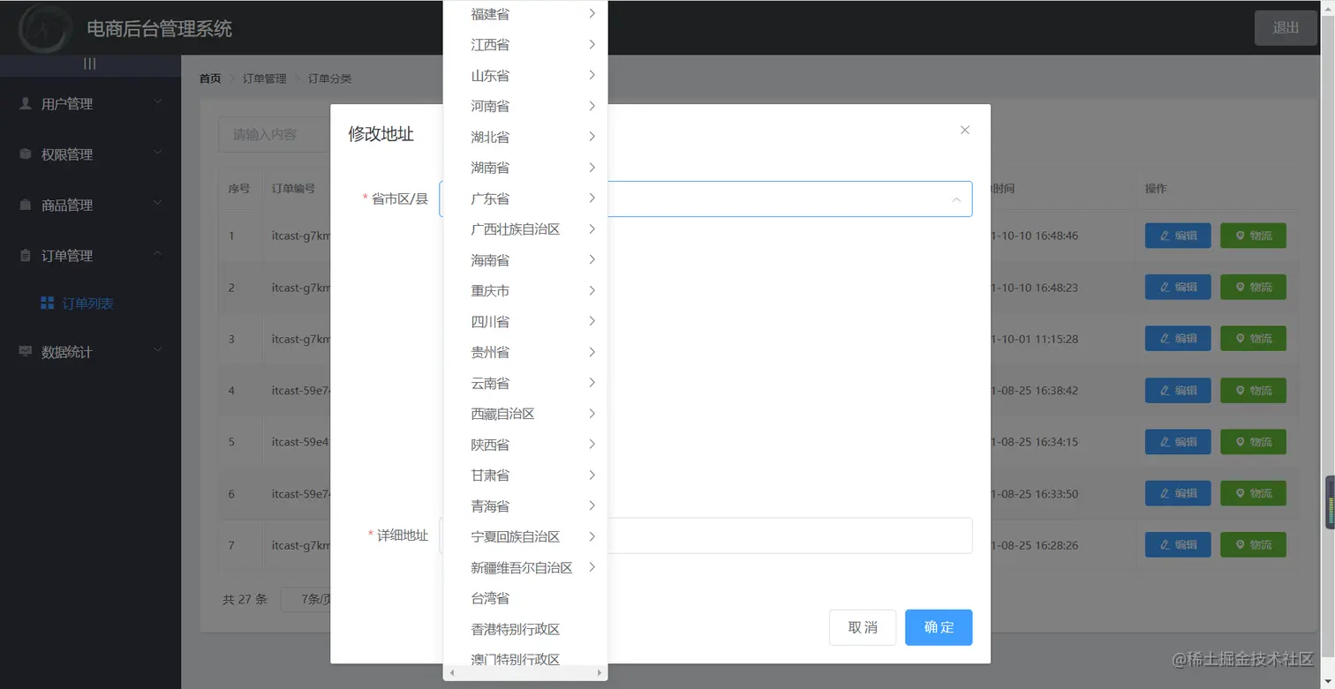Screen dimensions: 1335x689
Task: Click the 电商后台管理系统 title text
Action: [160, 28]
